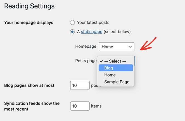Open the "static page" link

(91, 32)
